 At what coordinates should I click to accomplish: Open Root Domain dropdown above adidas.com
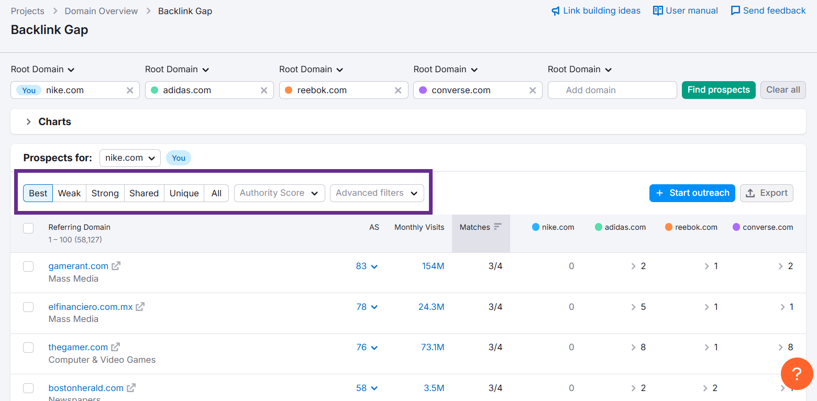177,69
